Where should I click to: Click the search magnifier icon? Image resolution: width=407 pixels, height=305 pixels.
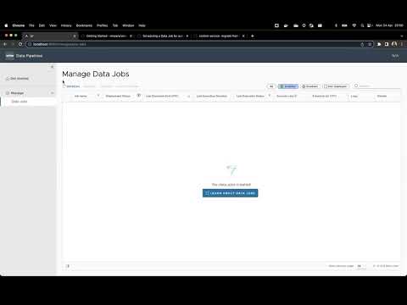(x=356, y=86)
